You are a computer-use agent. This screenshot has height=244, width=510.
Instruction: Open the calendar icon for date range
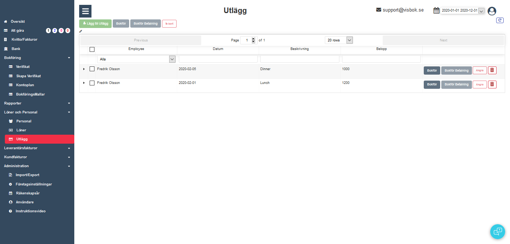(x=436, y=10)
